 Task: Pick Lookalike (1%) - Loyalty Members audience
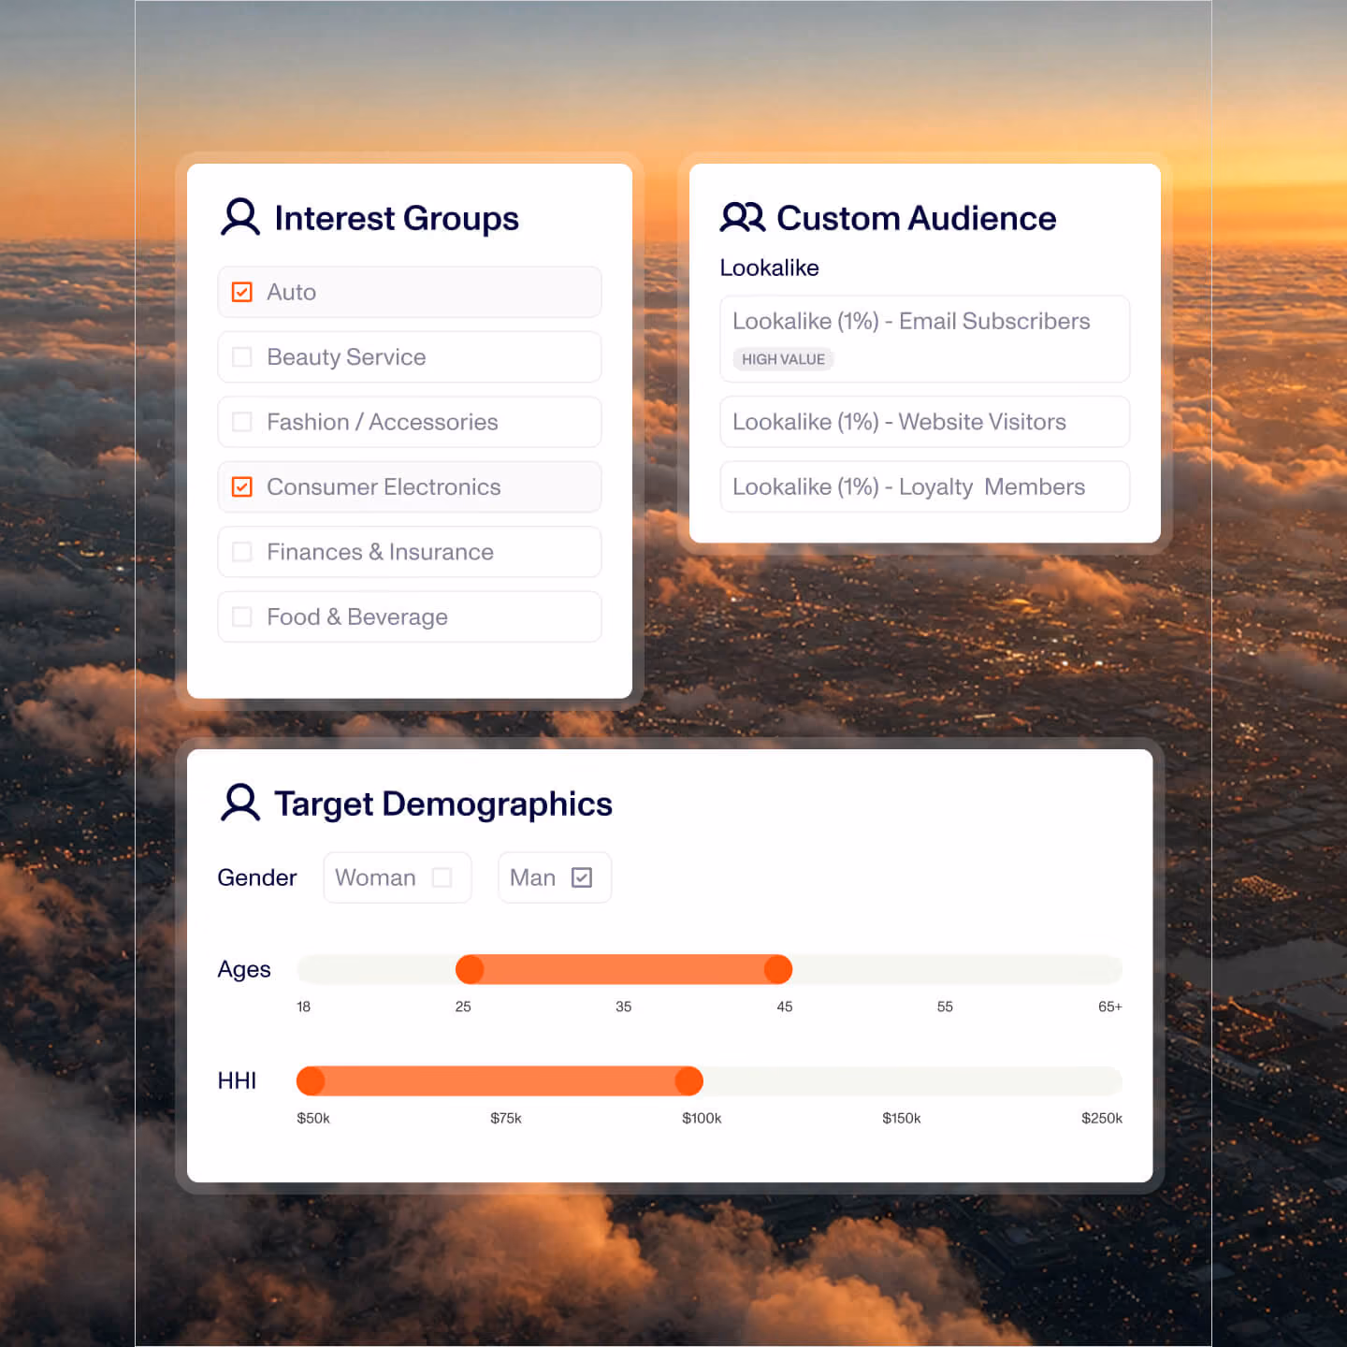924,486
